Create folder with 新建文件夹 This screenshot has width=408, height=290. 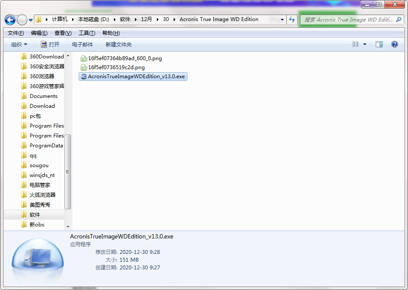(119, 45)
